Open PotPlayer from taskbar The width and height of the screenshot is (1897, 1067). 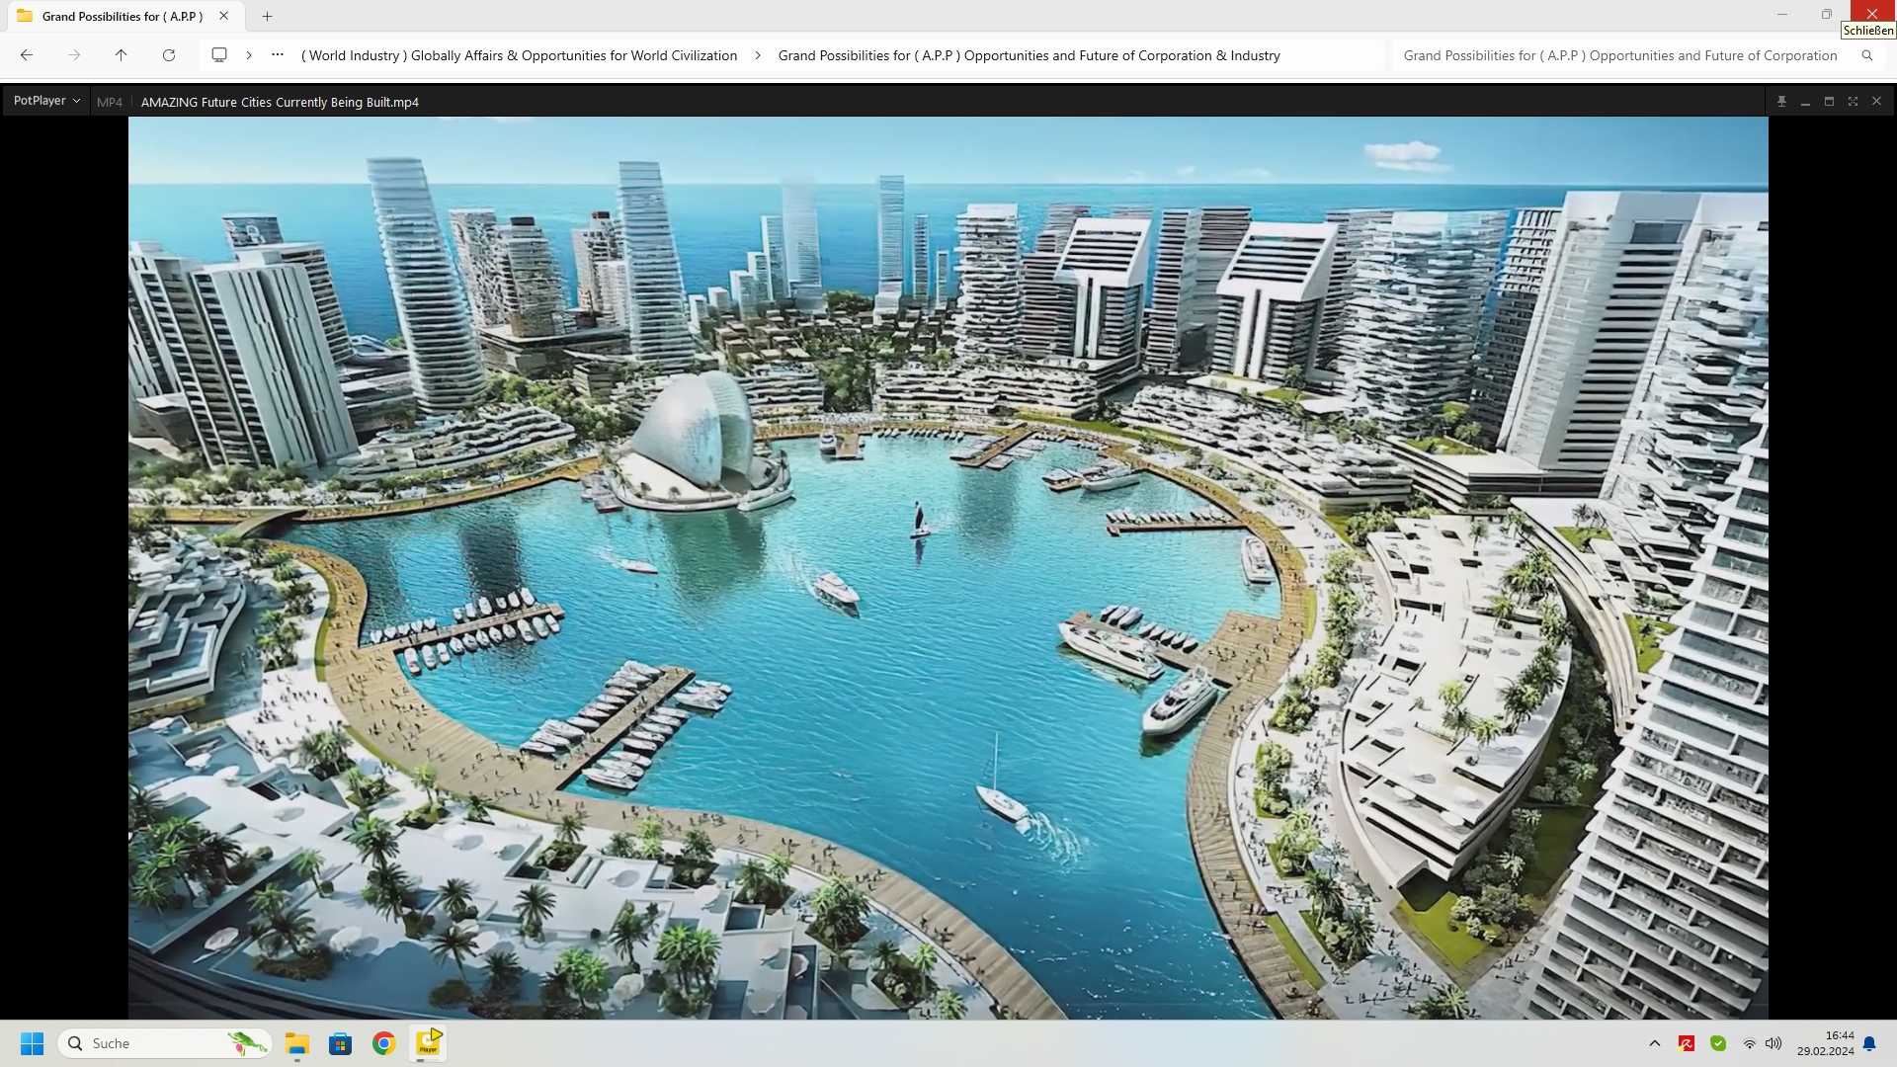(428, 1043)
